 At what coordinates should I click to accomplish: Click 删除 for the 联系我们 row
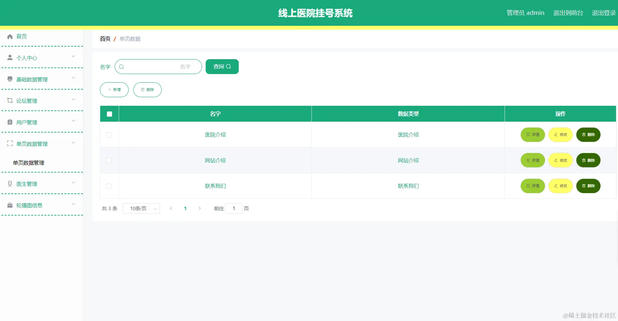click(588, 186)
